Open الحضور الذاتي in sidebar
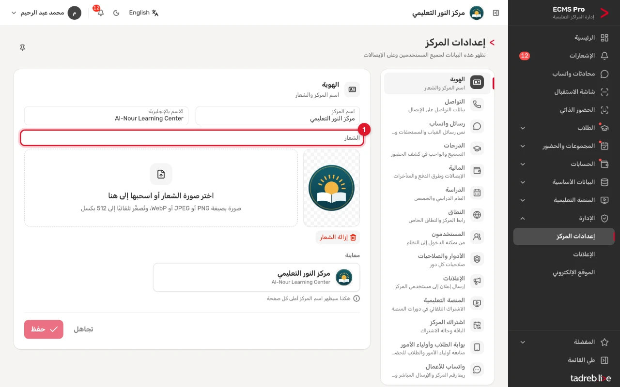 pyautogui.click(x=564, y=110)
